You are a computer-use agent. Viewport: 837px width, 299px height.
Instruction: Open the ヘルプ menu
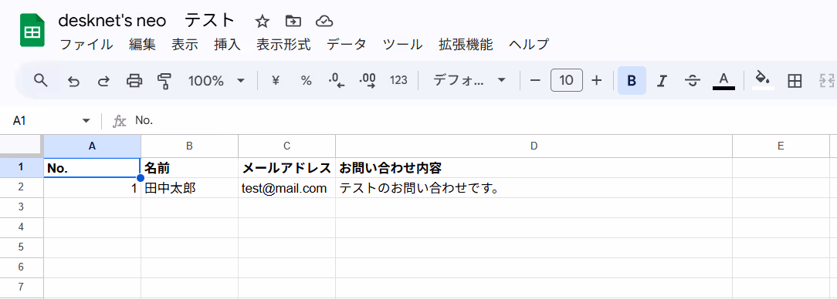(x=529, y=44)
